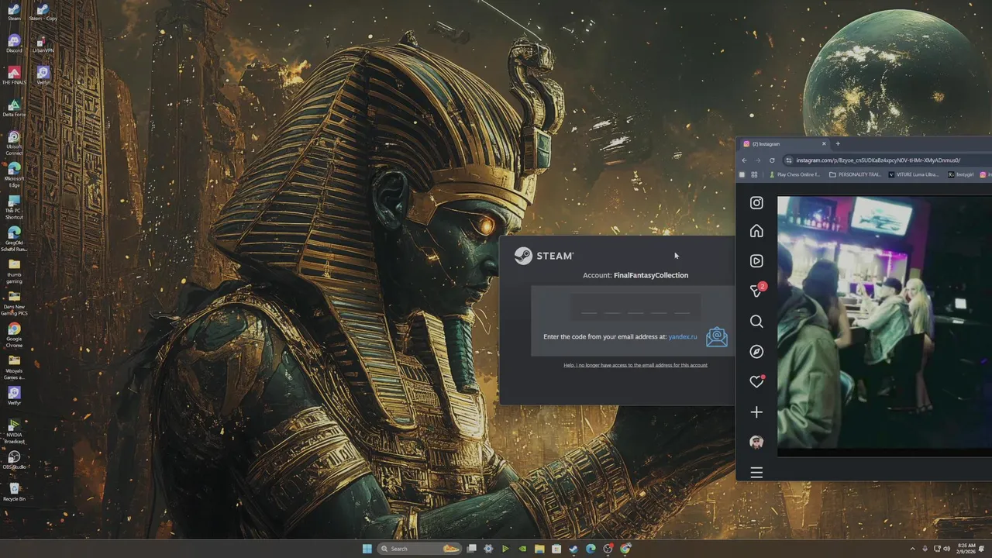Viewport: 992px width, 558px height.
Task: Click 'I no longer have access' help link
Action: click(635, 365)
